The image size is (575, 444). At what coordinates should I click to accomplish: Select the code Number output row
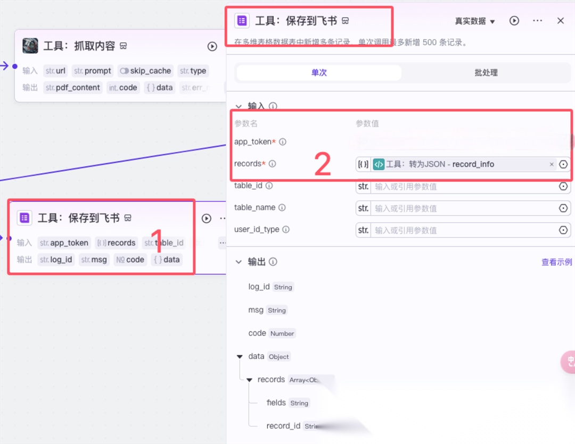pos(272,333)
